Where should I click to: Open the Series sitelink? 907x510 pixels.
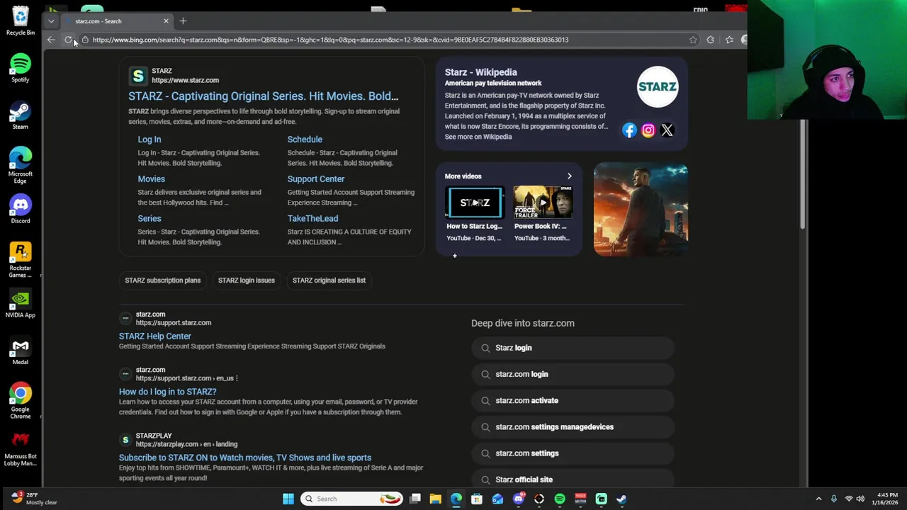tap(150, 219)
